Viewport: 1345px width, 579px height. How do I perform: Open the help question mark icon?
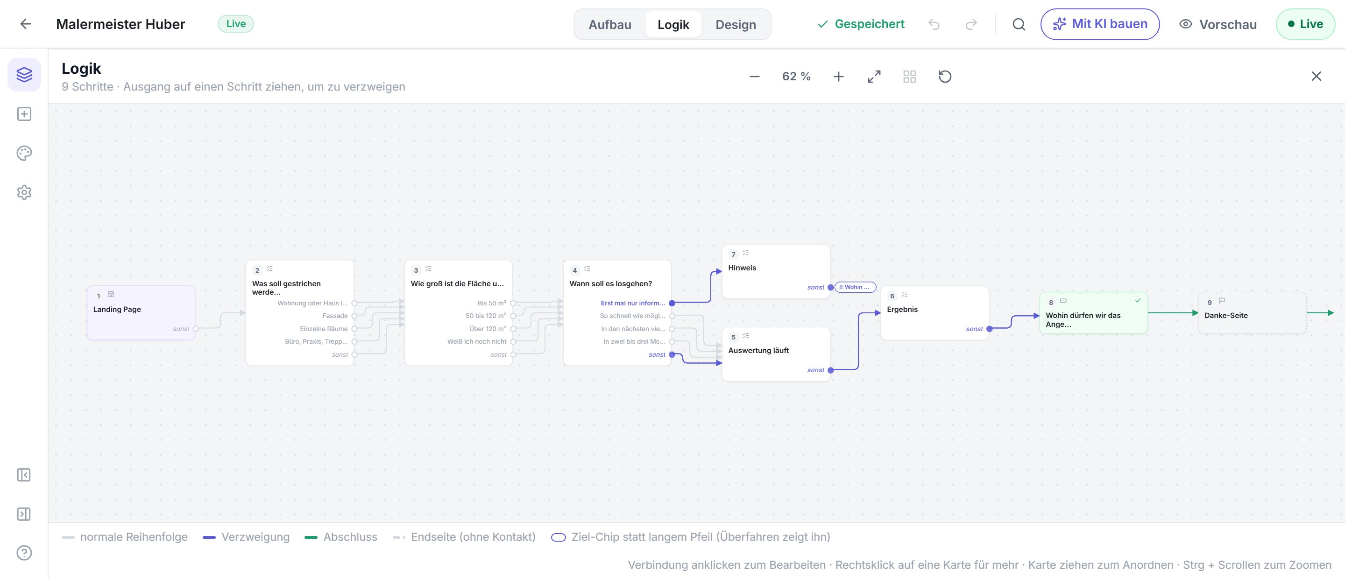(x=24, y=553)
